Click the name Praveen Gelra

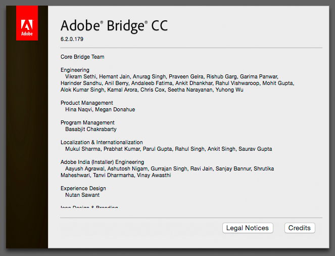[x=186, y=76]
